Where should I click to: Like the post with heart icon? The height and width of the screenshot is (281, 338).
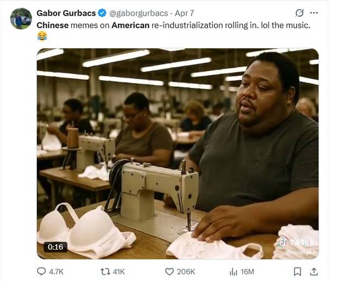click(169, 272)
